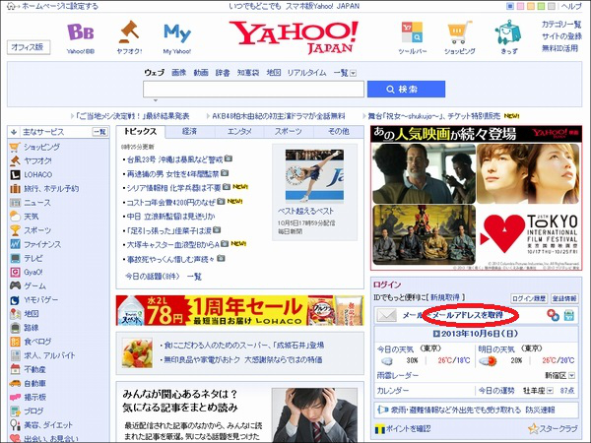Open ショッピング in the services sidebar
This screenshot has height=443, width=591.
click(41, 147)
